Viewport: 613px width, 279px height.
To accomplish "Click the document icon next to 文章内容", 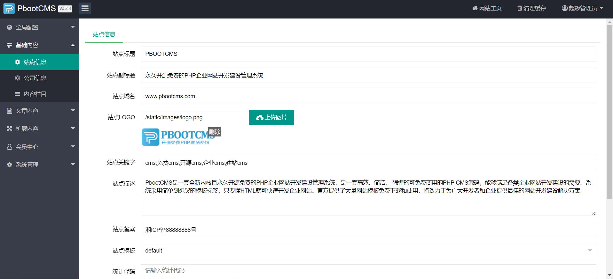I will point(10,111).
